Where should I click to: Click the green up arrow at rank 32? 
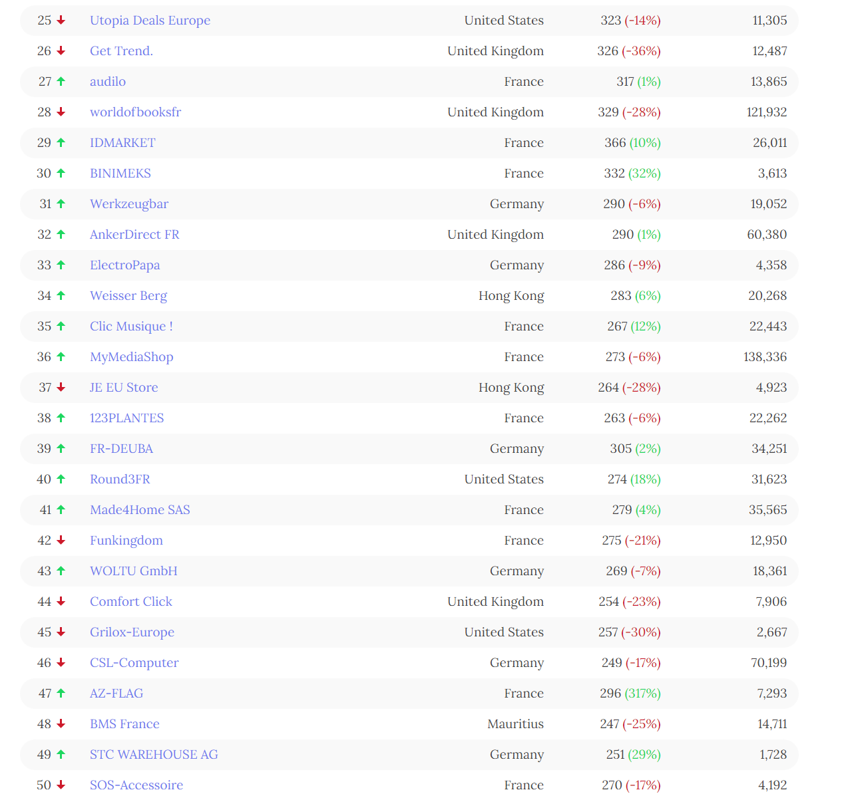61,235
